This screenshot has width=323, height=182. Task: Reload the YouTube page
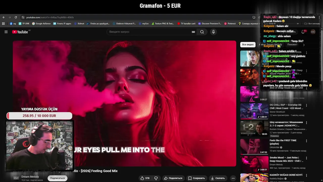[16, 17]
